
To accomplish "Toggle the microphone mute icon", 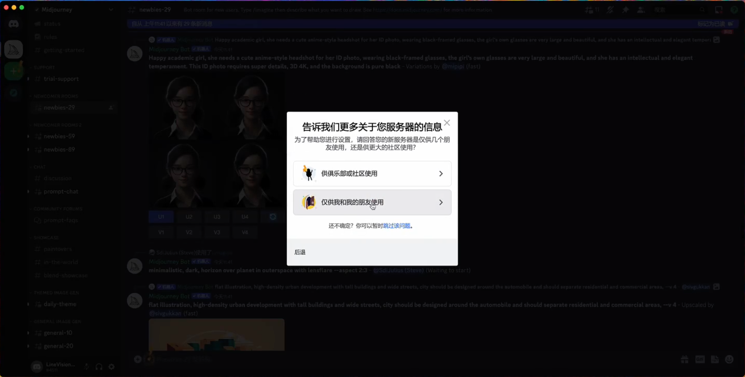I will click(x=86, y=367).
